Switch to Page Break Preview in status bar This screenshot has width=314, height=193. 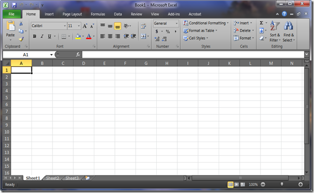[243, 184]
